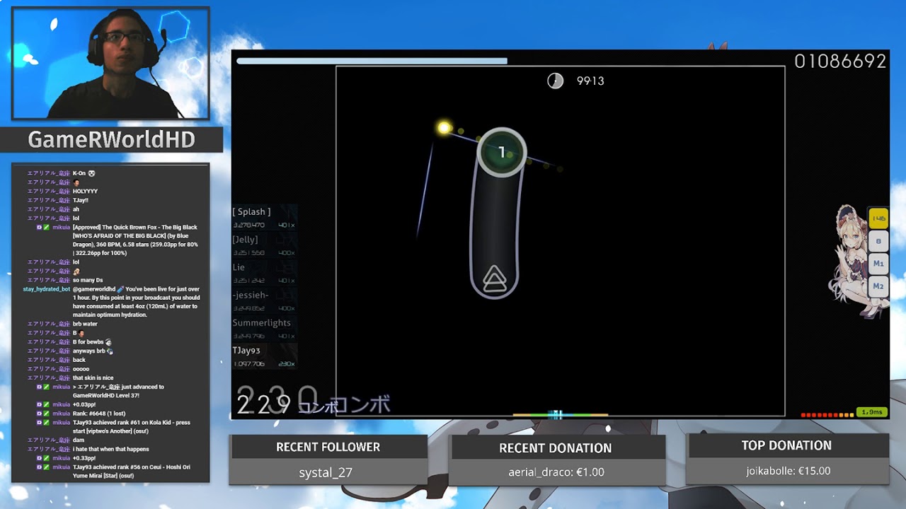This screenshot has height=509, width=906.
Task: Click the key counter under the 146 key
Action: [878, 241]
